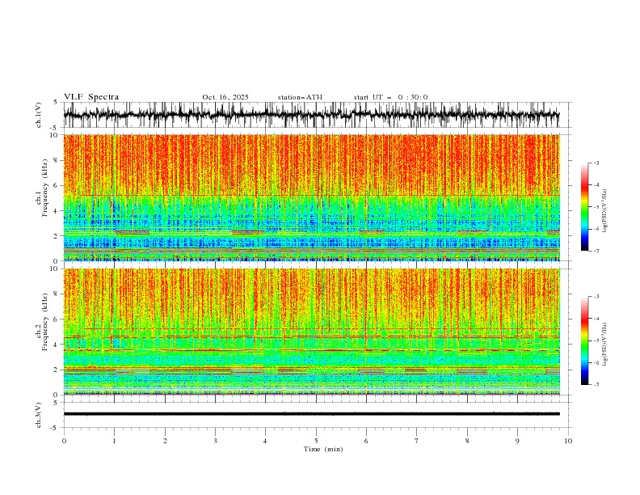The height and width of the screenshot is (495, 640).
Task: Click time axis tick label '5'
Action: click(316, 441)
